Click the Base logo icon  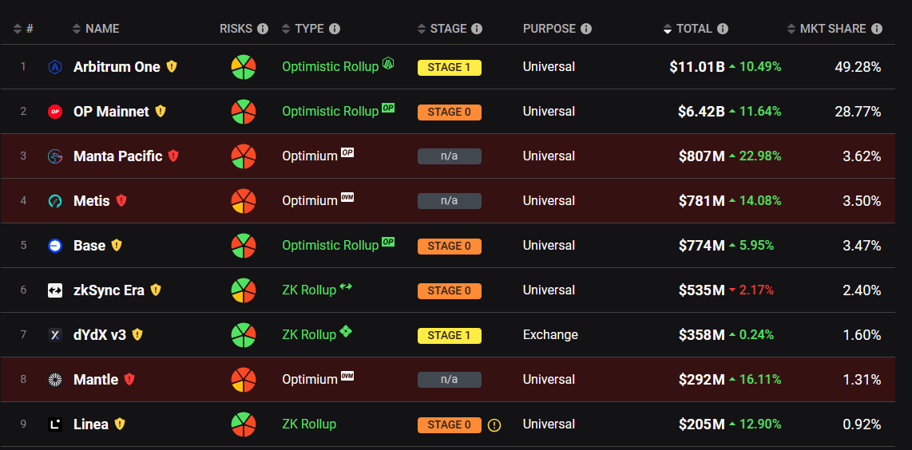tap(55, 246)
